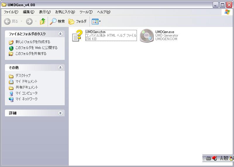This screenshot has height=167, width=234.
Task: Click the Windows flag logo
Action: (227, 12)
